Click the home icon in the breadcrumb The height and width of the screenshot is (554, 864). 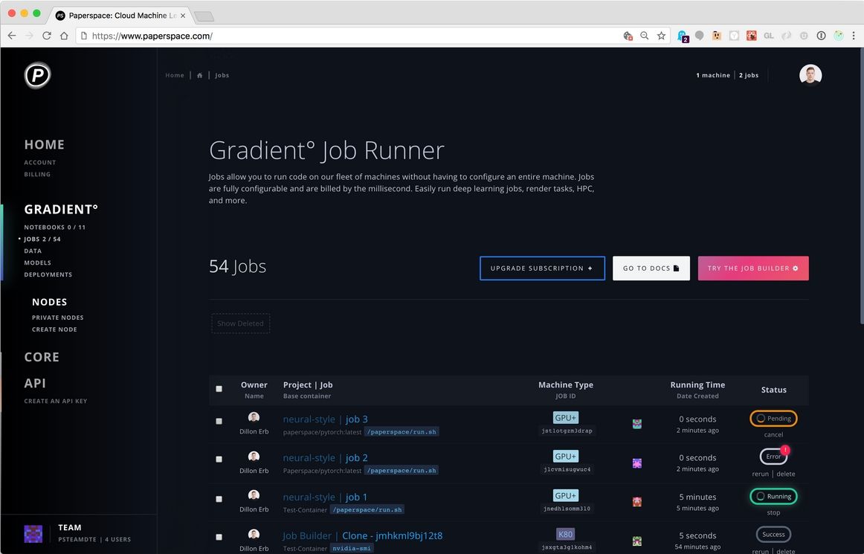199,76
